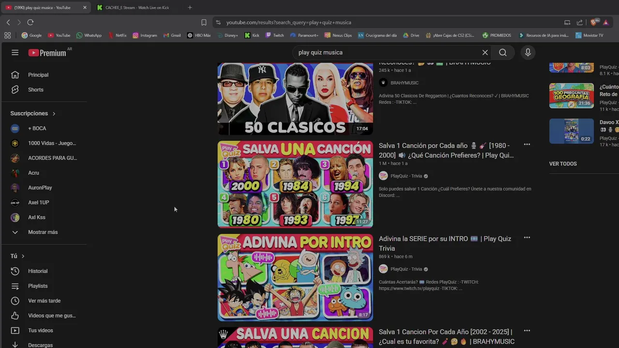This screenshot has width=619, height=348.
Task: Open the Davoo X short thumbnail
Action: (572, 131)
